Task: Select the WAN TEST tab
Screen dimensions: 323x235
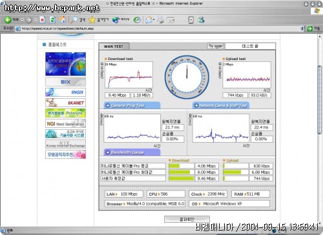Action: coord(114,46)
